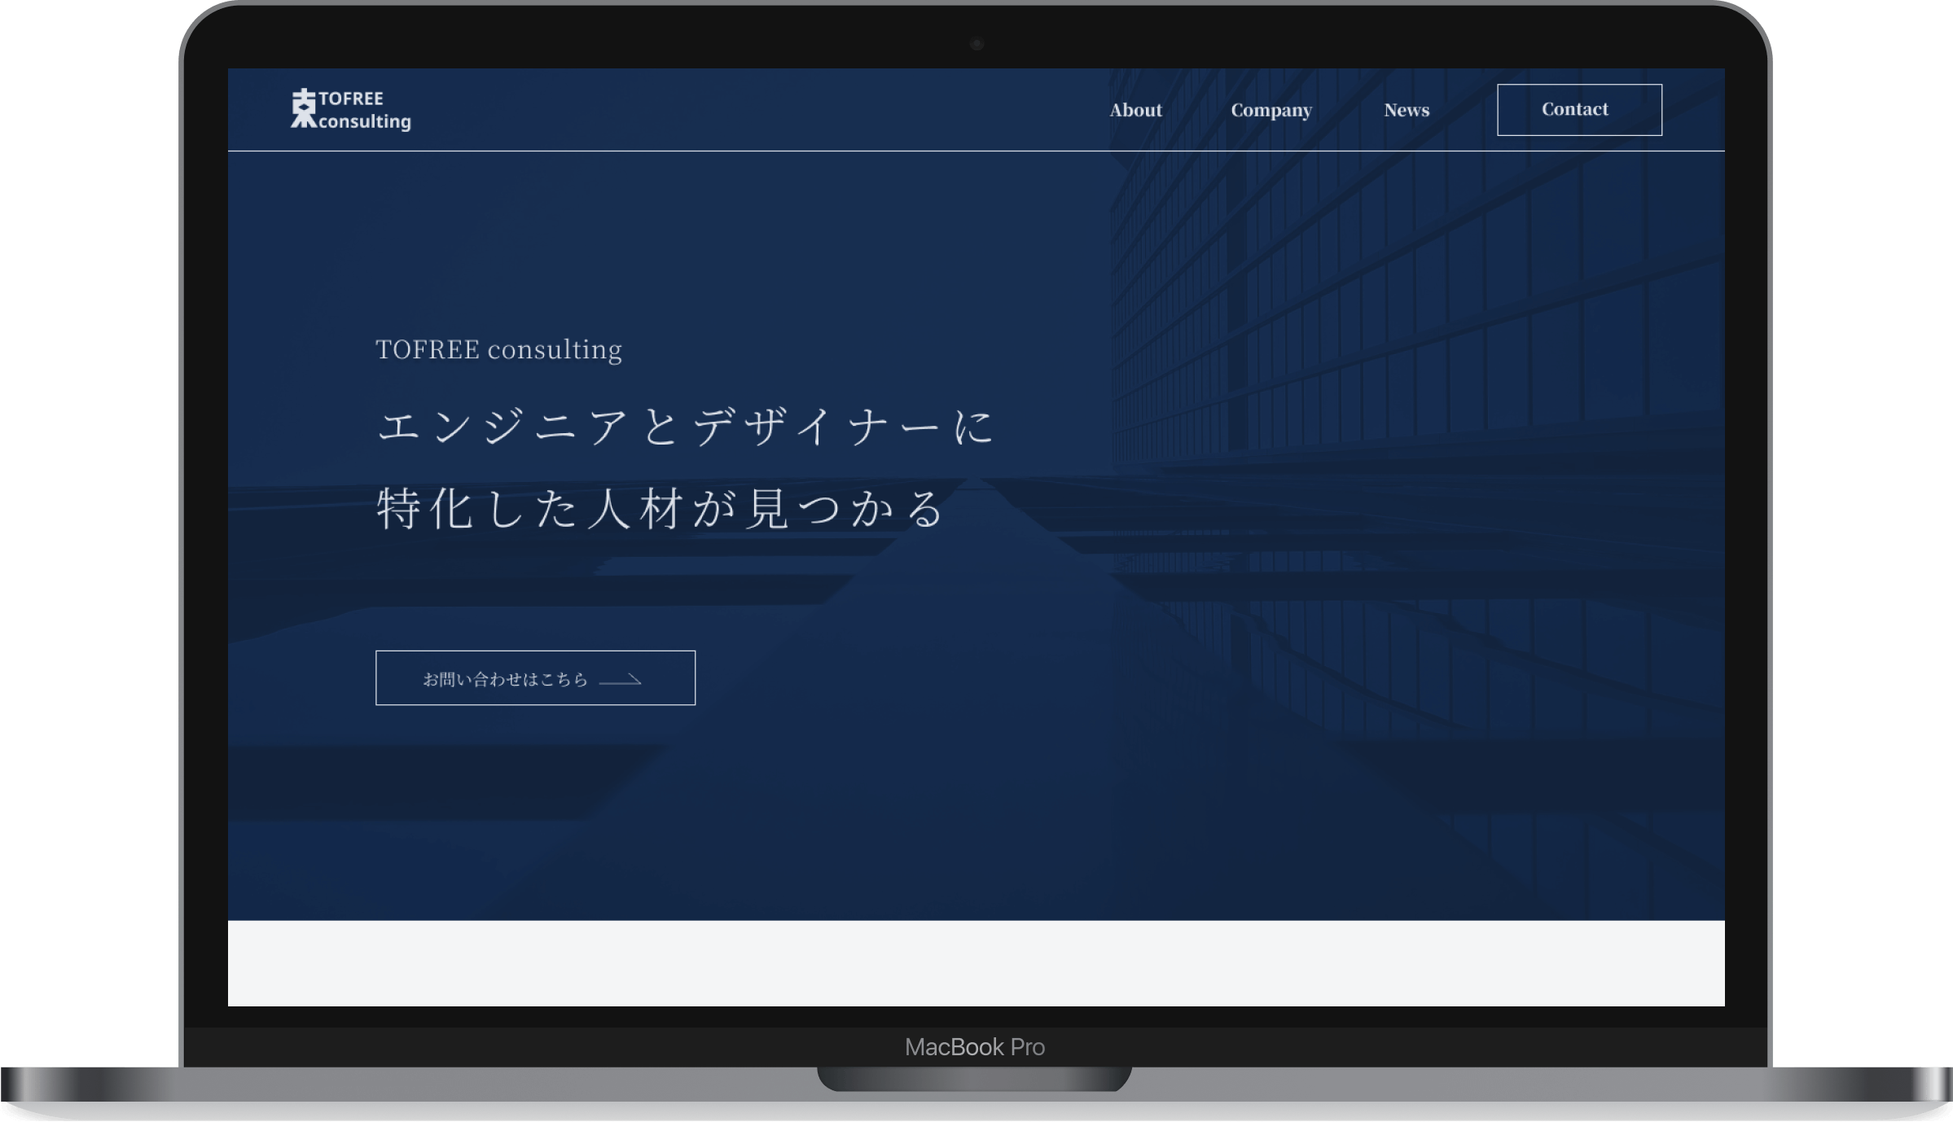The image size is (1953, 1122).
Task: Click the お問い合わせはこちら button
Action: tap(533, 678)
